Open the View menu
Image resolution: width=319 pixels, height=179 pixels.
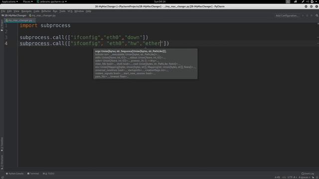pyautogui.click(x=16, y=11)
